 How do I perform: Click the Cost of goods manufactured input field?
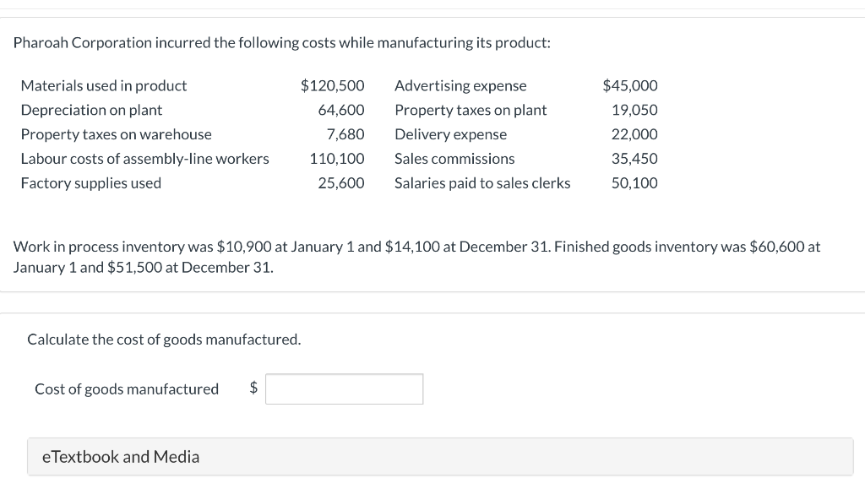(344, 389)
